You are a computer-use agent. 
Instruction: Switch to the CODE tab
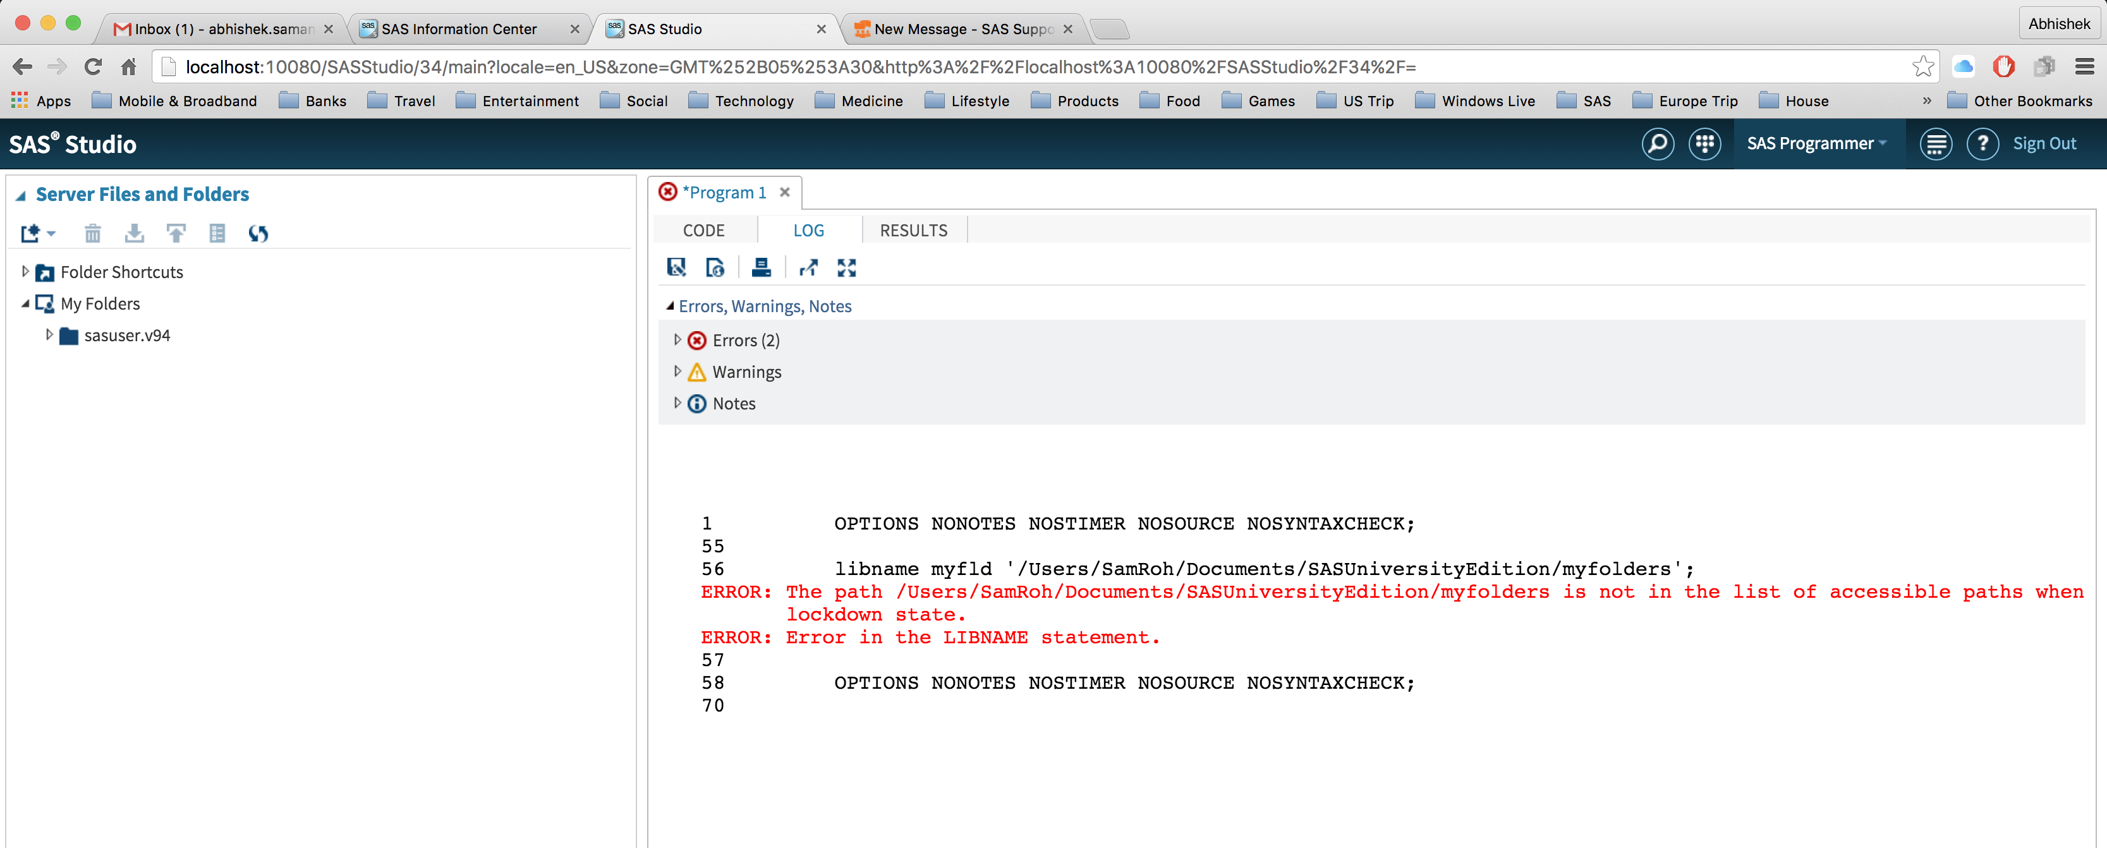tap(704, 230)
